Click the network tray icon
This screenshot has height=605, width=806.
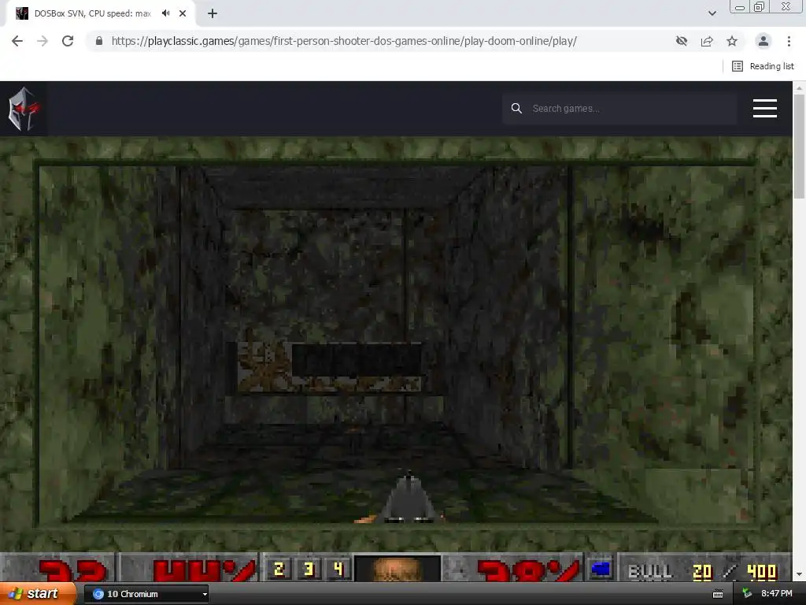[747, 594]
